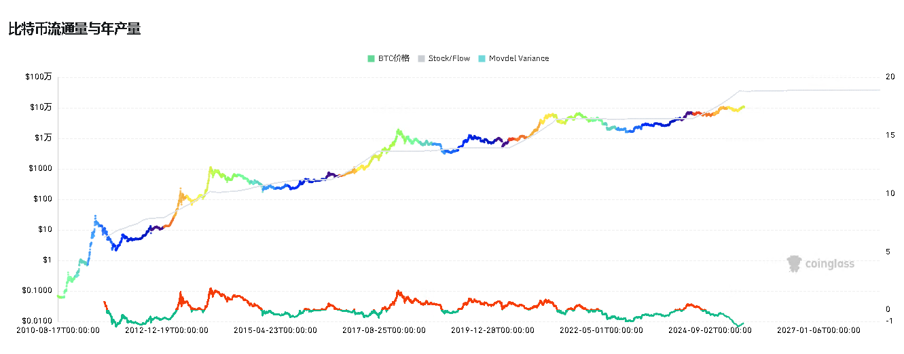Click the cyan Movdel Variance legend swatch
This screenshot has width=904, height=354.
(482, 58)
